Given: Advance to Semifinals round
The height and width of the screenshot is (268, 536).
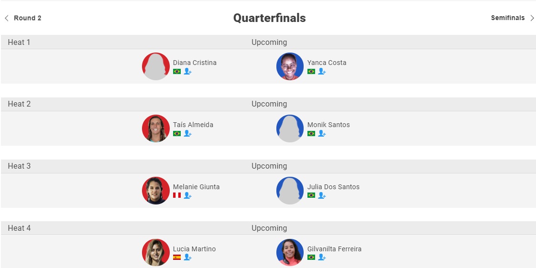Looking at the screenshot, I should click(x=508, y=18).
